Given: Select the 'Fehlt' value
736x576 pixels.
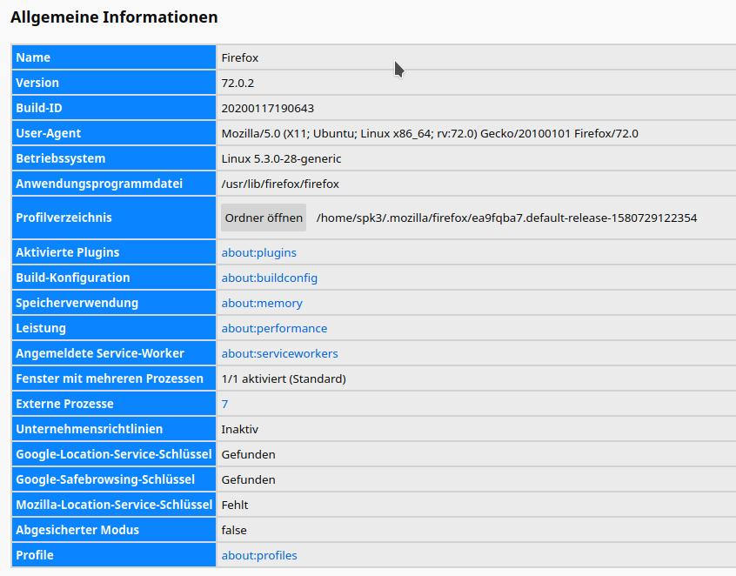Looking at the screenshot, I should pyautogui.click(x=235, y=506).
